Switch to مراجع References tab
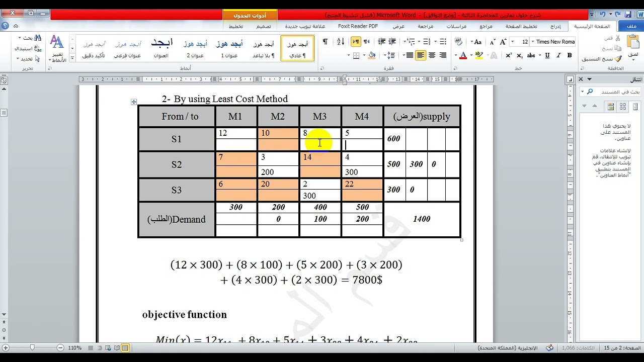This screenshot has height=362, width=644. 486,26
